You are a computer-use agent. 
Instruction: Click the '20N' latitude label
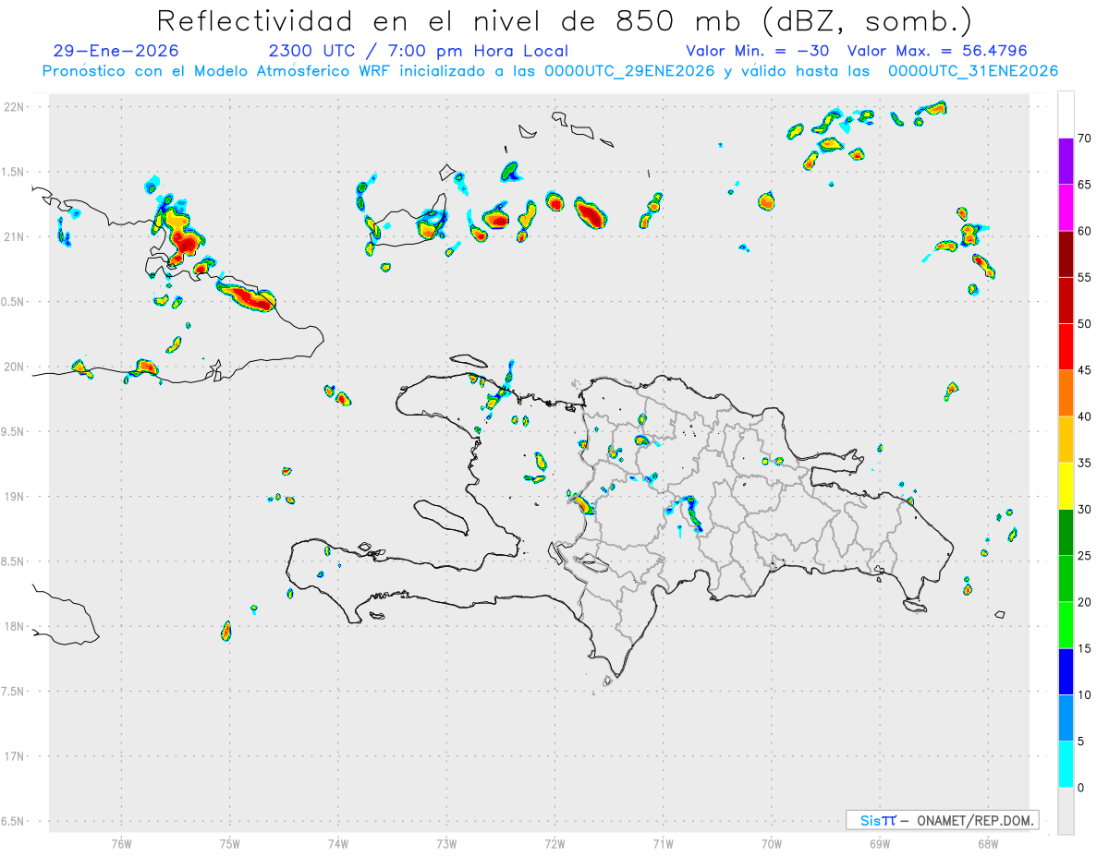[x=16, y=367]
